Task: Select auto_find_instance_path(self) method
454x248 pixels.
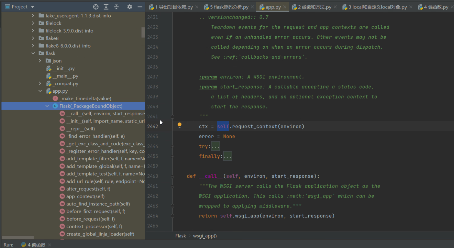Action: click(x=95, y=204)
